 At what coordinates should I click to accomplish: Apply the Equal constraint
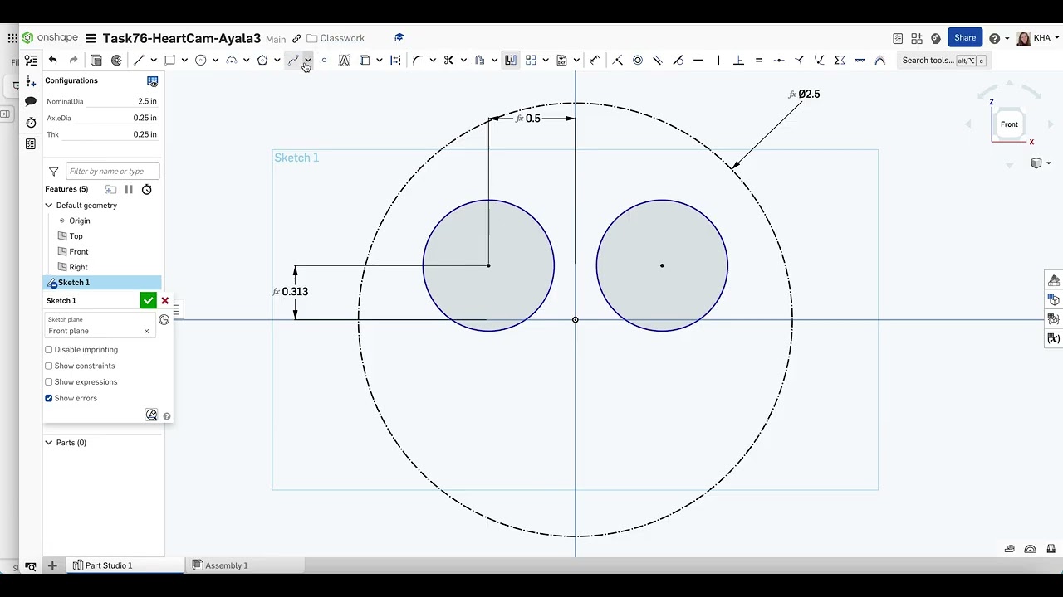pos(758,60)
